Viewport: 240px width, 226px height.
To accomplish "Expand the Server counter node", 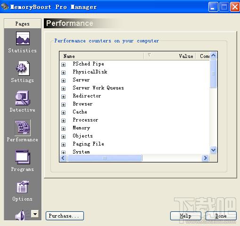I will click(x=63, y=81).
